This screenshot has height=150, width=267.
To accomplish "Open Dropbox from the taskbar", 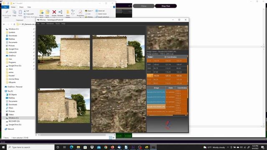I will [92, 147].
